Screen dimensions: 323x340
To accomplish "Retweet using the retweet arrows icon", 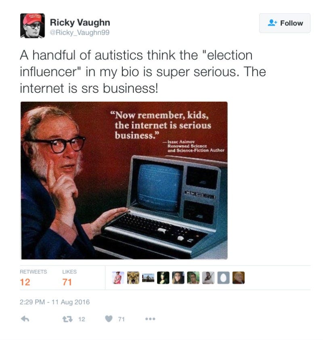I will pos(67,319).
